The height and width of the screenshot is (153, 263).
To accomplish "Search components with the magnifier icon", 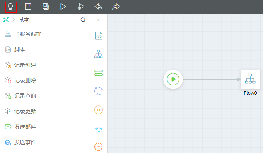I will 83,20.
